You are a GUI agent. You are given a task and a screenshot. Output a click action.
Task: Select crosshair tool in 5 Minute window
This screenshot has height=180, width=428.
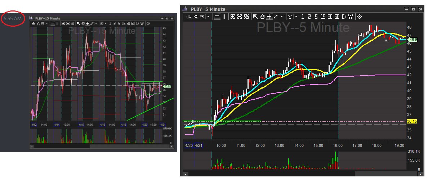click(x=269, y=17)
